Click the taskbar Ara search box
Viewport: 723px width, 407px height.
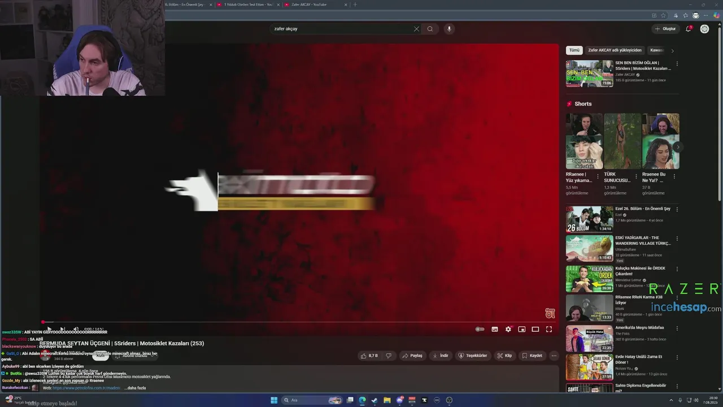(x=312, y=400)
